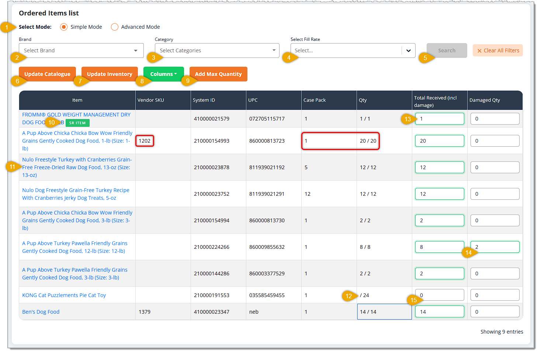Open KONG Cat Puzzlements Pie Cat Toy link
The image size is (538, 352).
point(64,295)
